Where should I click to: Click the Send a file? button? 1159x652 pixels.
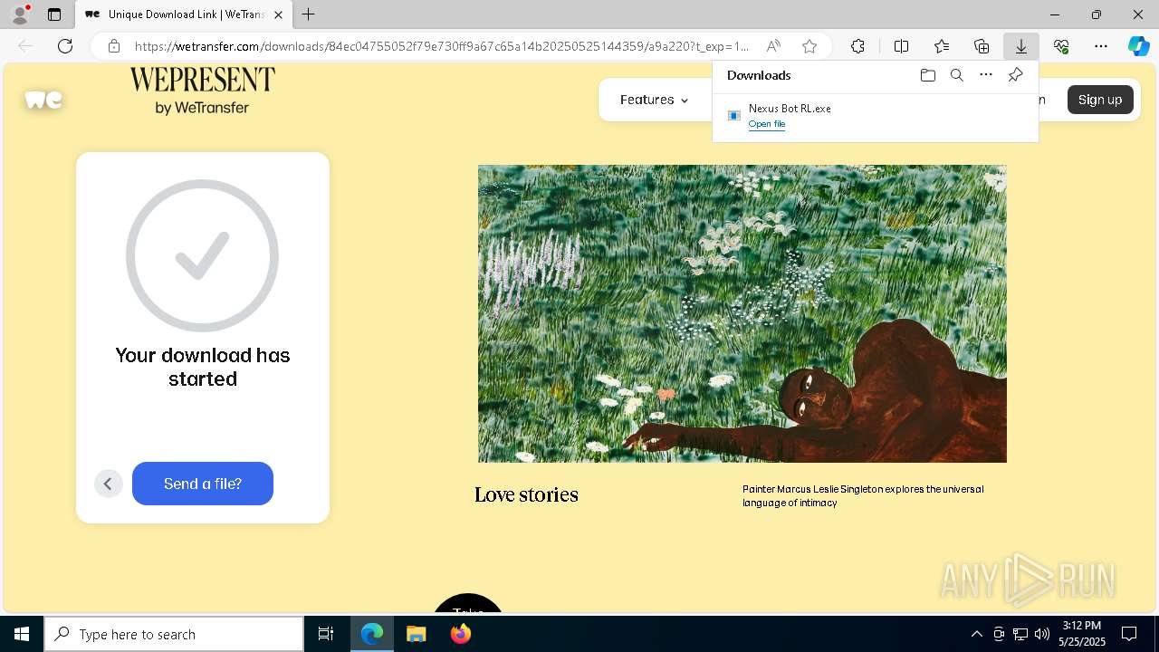coord(203,484)
